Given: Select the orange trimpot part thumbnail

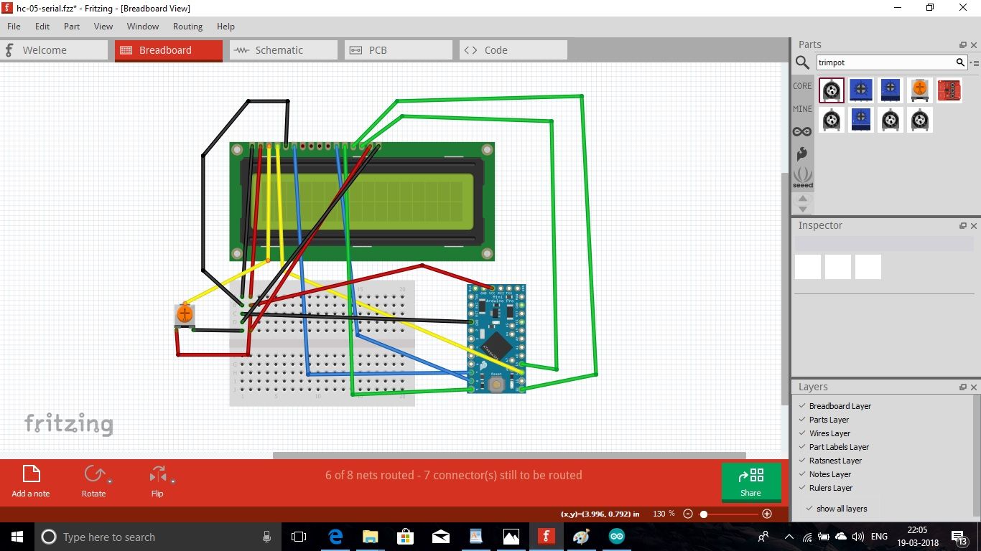Looking at the screenshot, I should tap(920, 90).
